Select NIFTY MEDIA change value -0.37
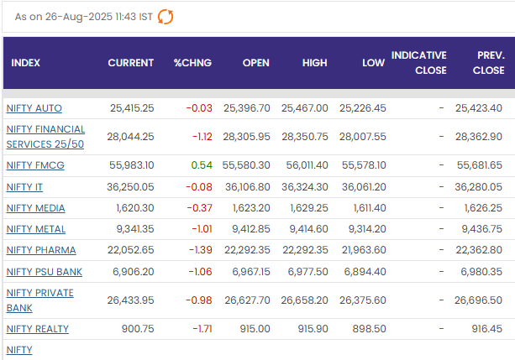Image resolution: width=515 pixels, height=360 pixels. coord(200,208)
